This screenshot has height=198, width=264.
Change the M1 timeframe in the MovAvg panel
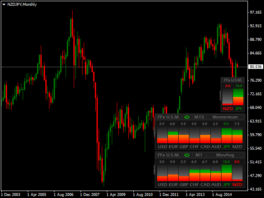(x=199, y=155)
